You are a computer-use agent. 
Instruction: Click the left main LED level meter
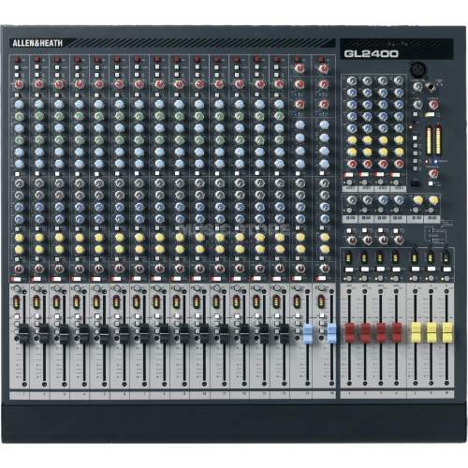pos(429,140)
